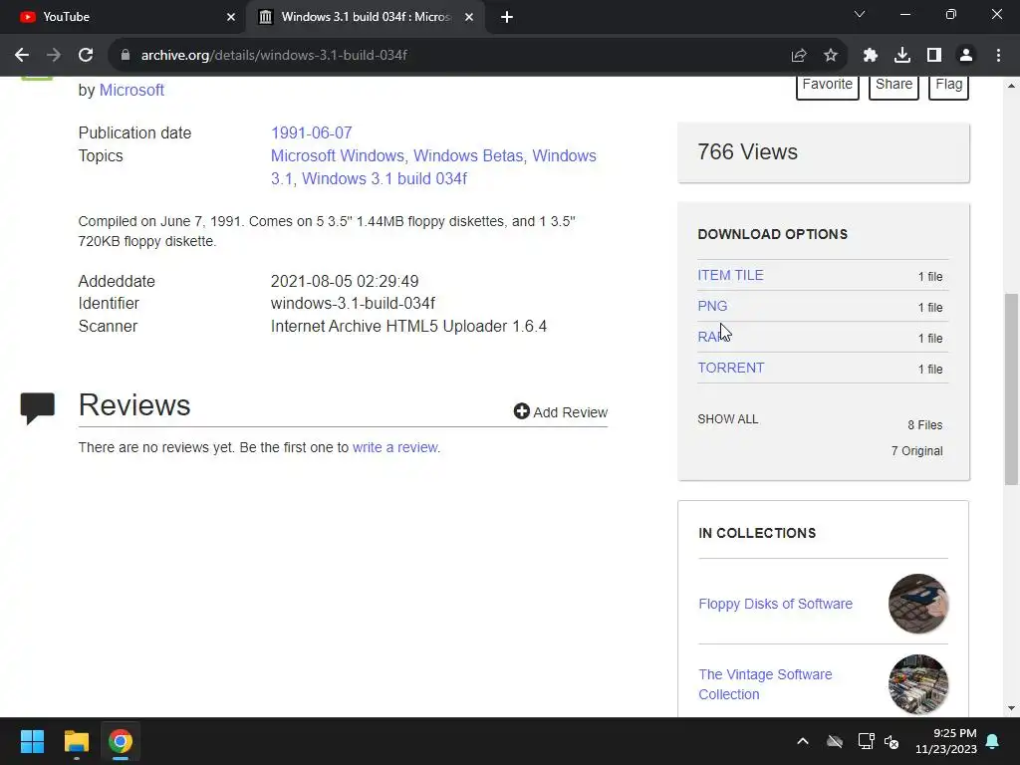Download the PNG file
Image resolution: width=1020 pixels, height=765 pixels.
[712, 306]
